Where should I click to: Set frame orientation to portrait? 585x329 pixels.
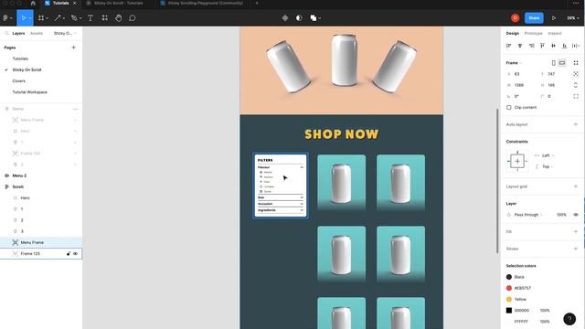coord(554,63)
